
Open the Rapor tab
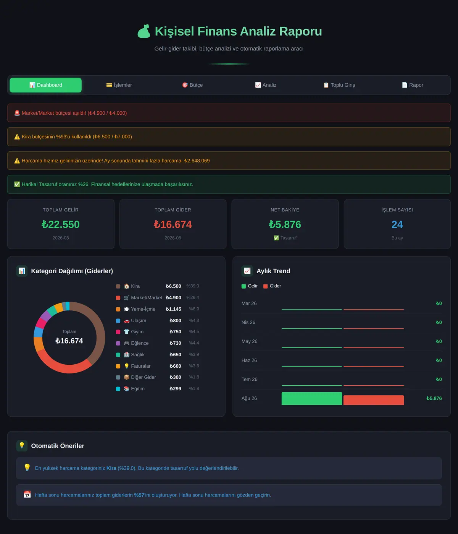412,85
